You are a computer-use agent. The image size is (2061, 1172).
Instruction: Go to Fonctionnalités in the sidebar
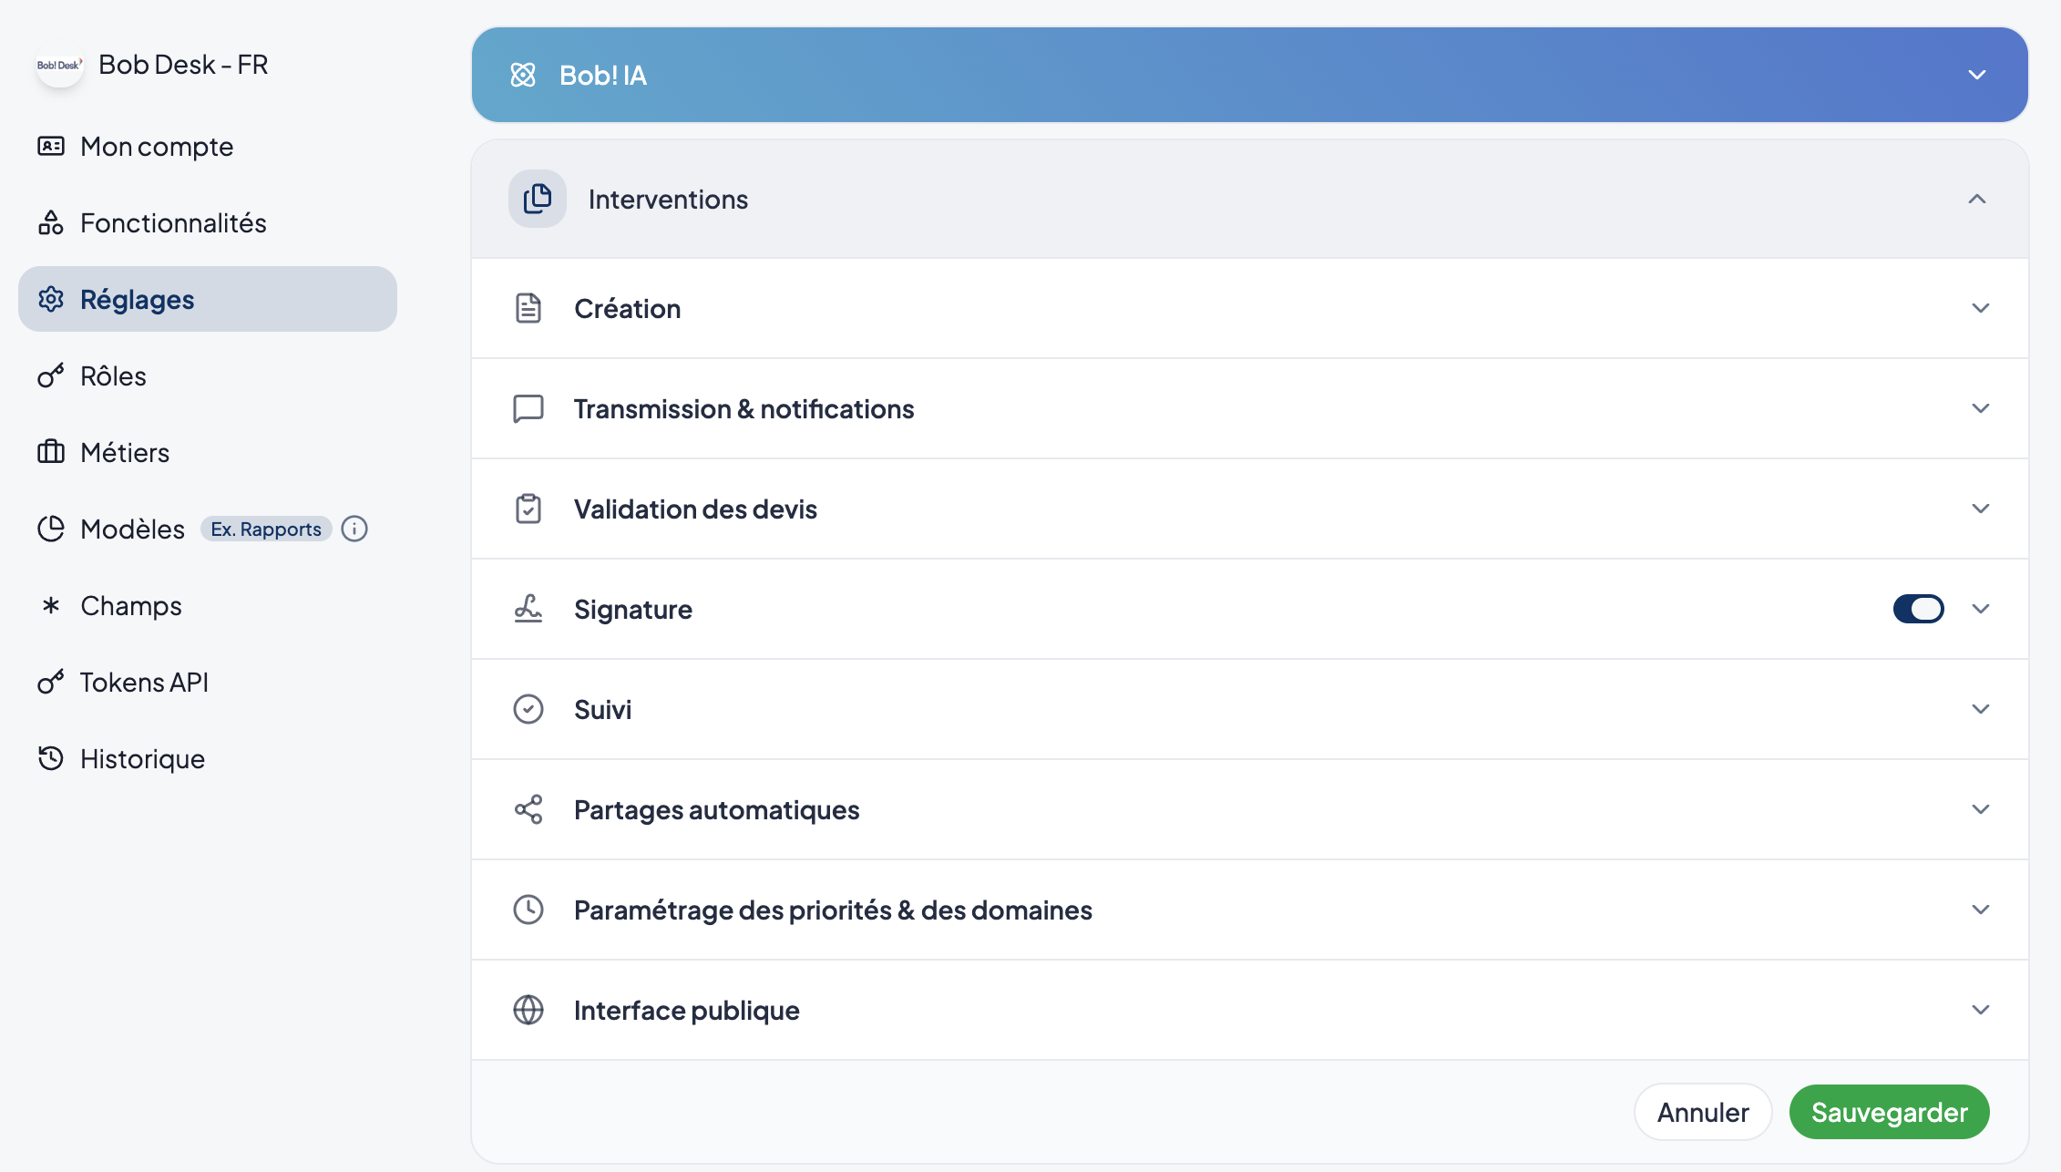[208, 222]
